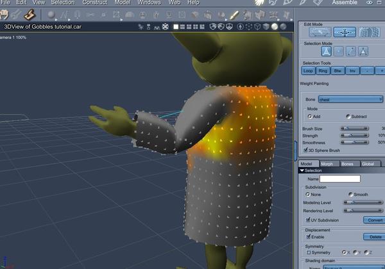Choose vertex selection mode dot icon

(x=339, y=51)
